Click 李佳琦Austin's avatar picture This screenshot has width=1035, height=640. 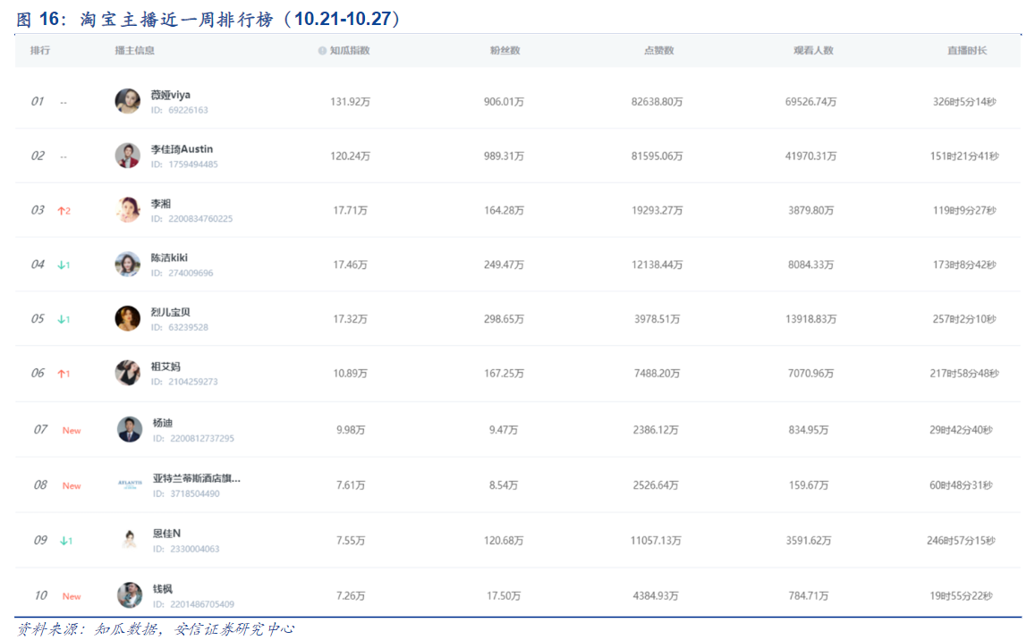(x=128, y=156)
